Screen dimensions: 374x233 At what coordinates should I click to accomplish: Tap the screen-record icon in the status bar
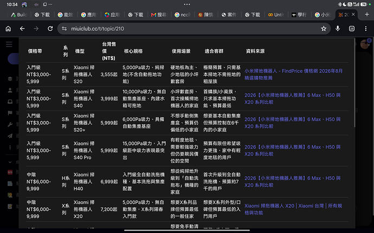pos(45,4)
